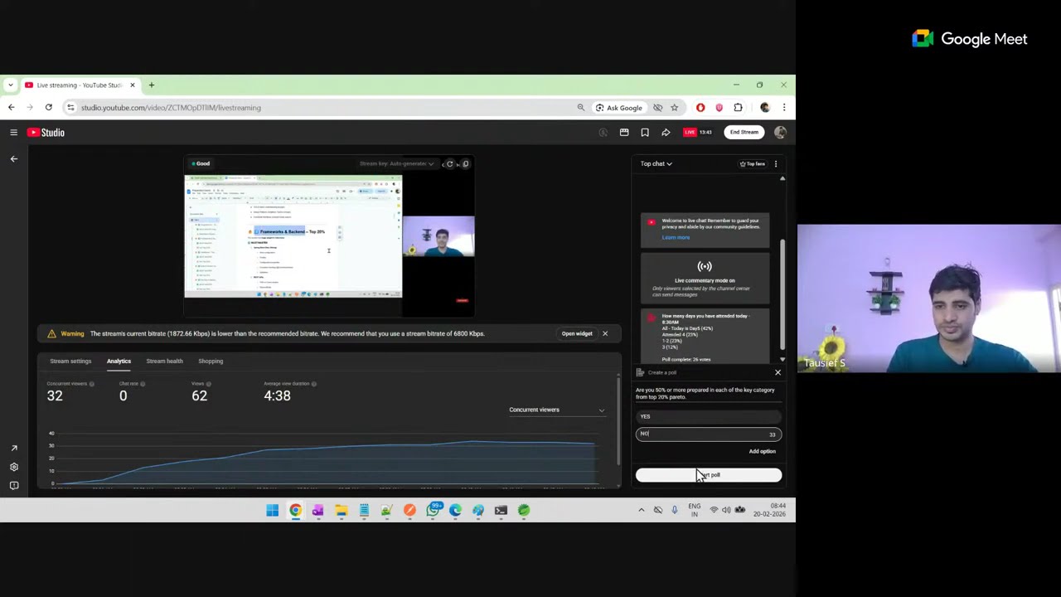1061x597 pixels.
Task: Open the send feedback icon in left rail
Action: (13, 485)
